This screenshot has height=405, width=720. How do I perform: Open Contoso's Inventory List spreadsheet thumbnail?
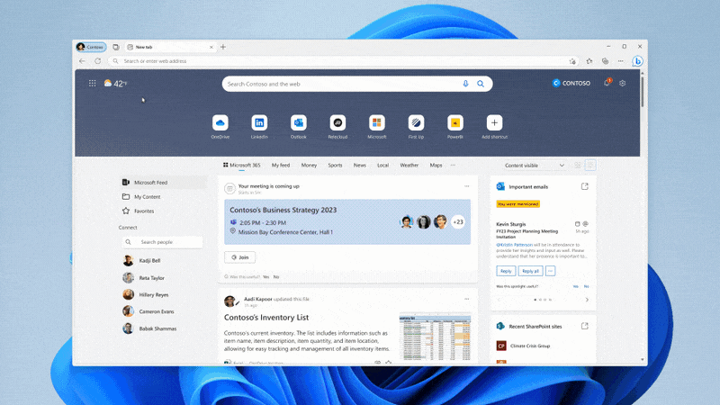435,336
